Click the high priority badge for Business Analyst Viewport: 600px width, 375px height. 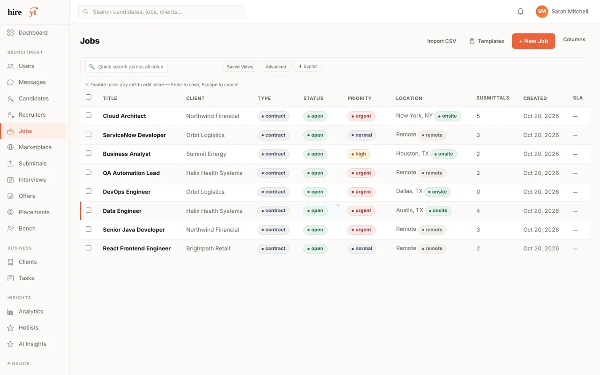click(x=359, y=154)
